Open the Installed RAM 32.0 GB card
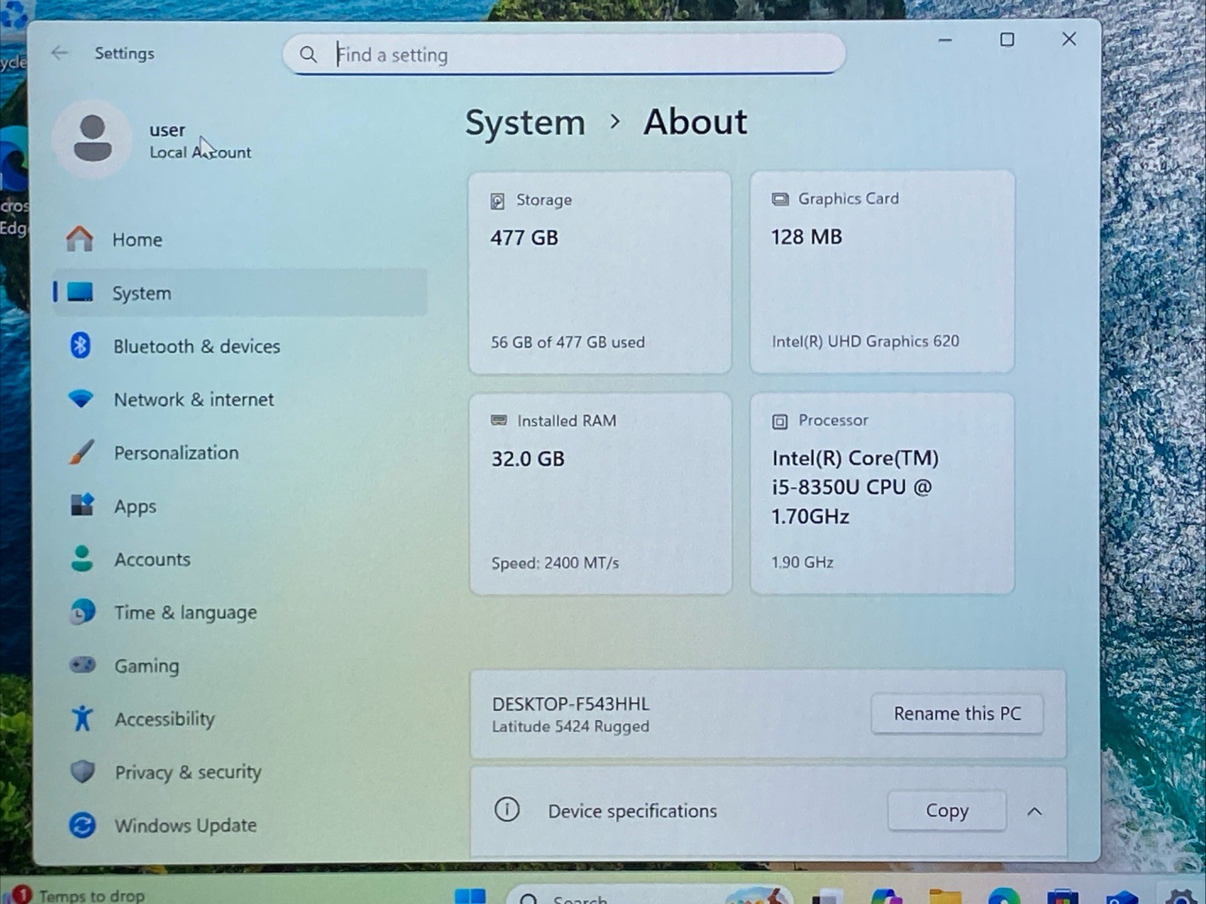This screenshot has height=904, width=1206. [600, 493]
